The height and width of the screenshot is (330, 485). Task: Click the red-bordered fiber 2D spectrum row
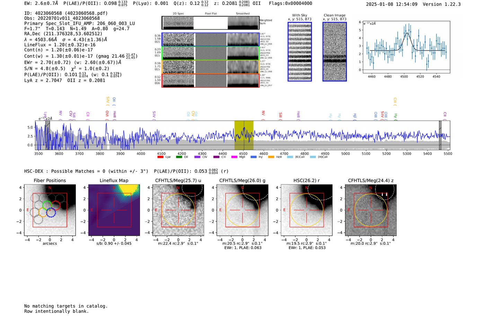[210, 80]
